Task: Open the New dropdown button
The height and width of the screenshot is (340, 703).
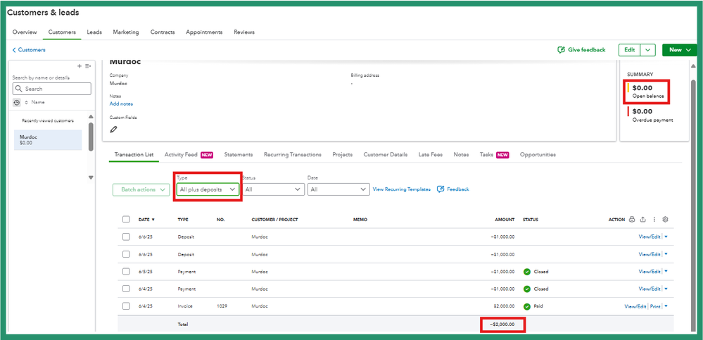Action: (679, 50)
